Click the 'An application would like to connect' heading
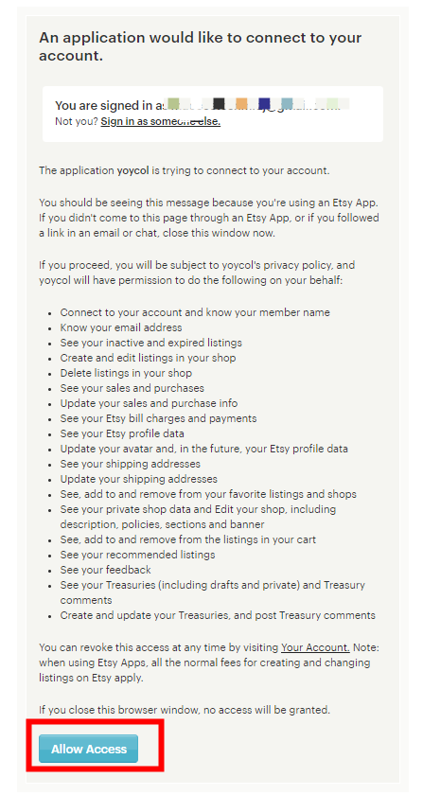Screen dimensions: 423x795 point(201,46)
